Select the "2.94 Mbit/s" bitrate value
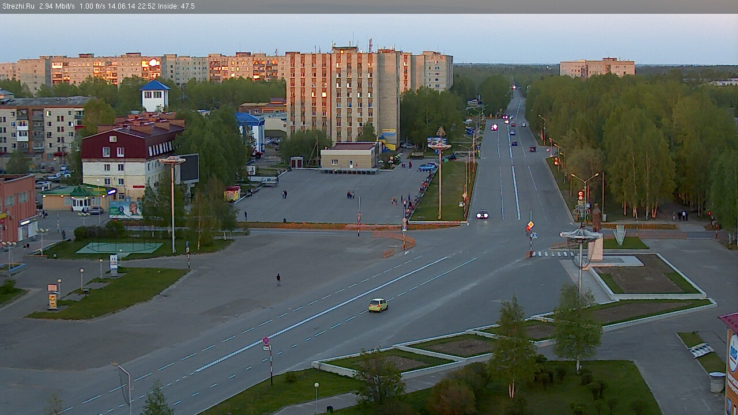738x415 pixels. coord(57,6)
